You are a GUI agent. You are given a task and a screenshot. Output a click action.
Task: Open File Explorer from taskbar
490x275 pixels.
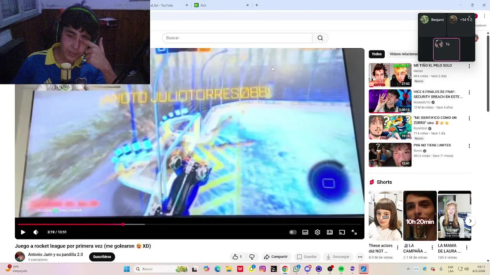(229, 269)
